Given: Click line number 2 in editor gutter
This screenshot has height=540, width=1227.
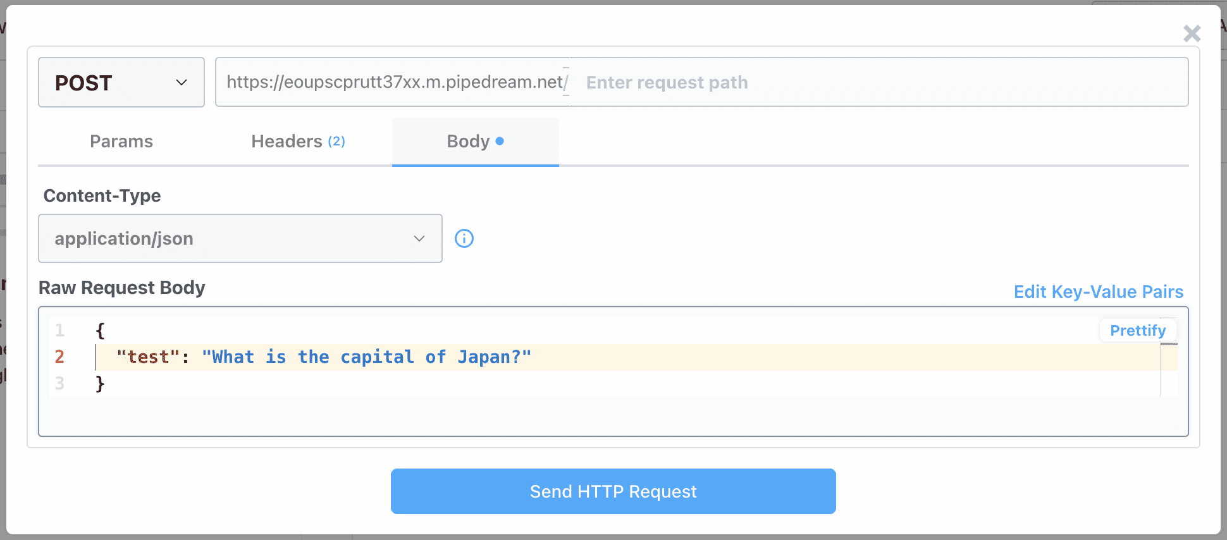Looking at the screenshot, I should (59, 357).
